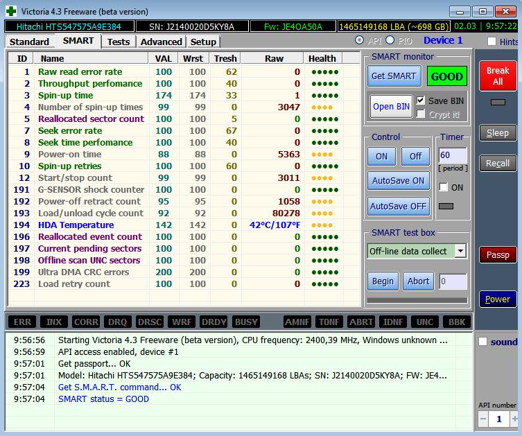Go to the Tests tab
522x436 pixels.
pos(119,42)
